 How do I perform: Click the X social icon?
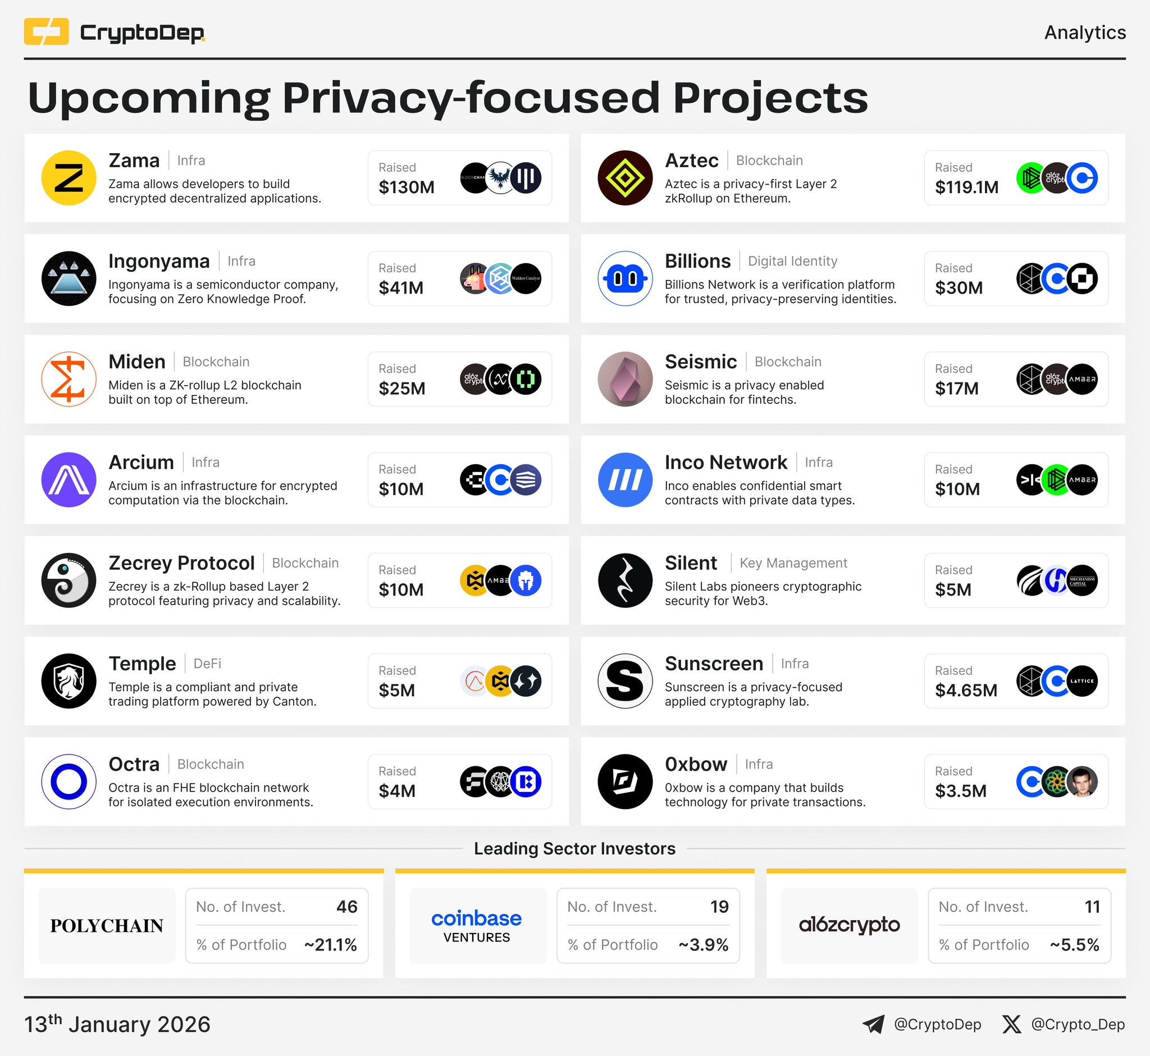[1011, 1024]
